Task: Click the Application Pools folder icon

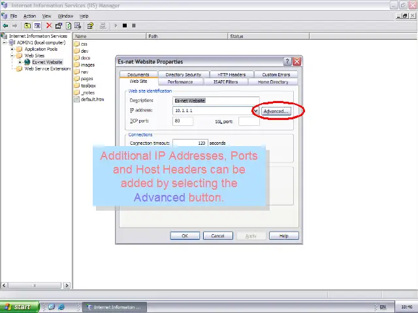Action: [x=19, y=49]
